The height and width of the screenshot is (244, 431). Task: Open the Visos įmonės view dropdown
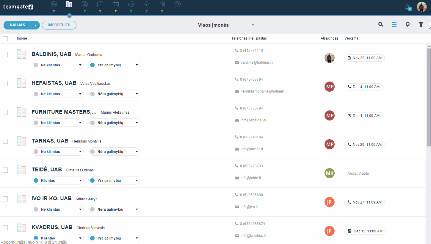click(x=226, y=25)
